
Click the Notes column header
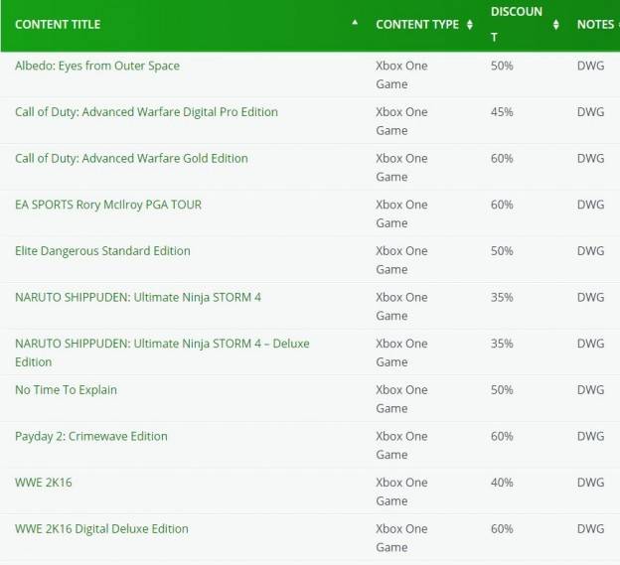[595, 25]
